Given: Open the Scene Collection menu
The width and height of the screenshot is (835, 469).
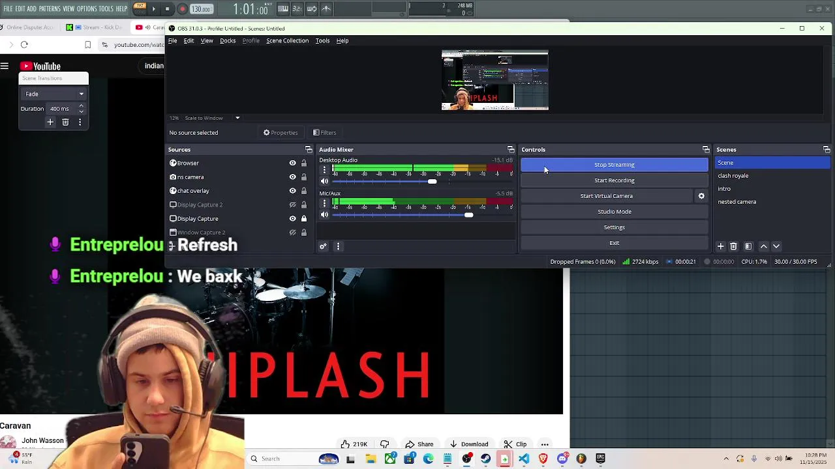Looking at the screenshot, I should coord(287,40).
